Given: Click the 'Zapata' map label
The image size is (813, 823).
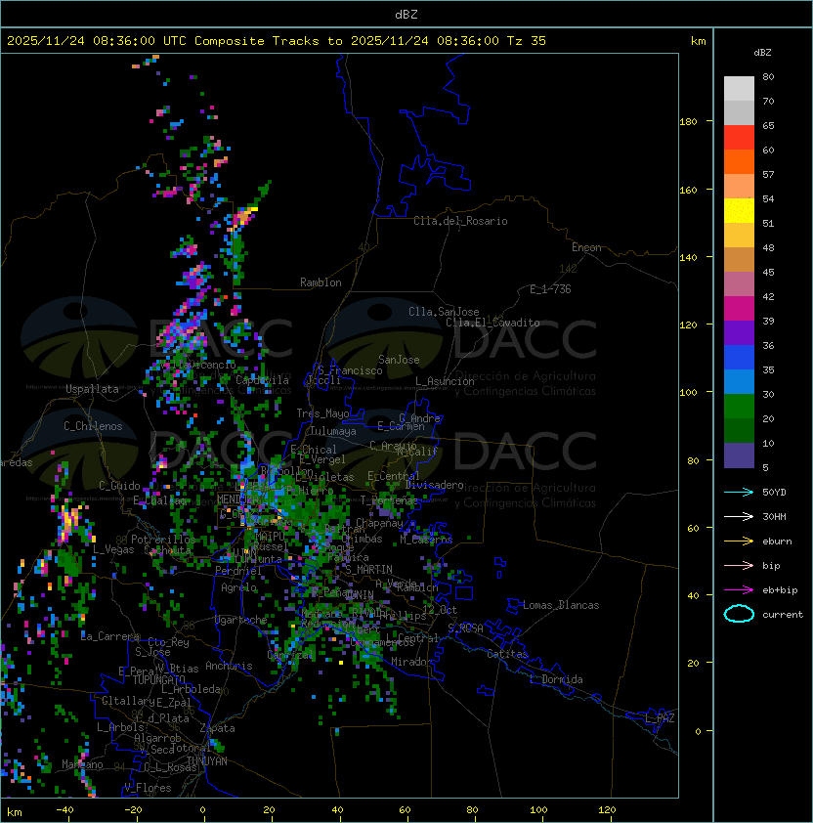Looking at the screenshot, I should point(217,728).
